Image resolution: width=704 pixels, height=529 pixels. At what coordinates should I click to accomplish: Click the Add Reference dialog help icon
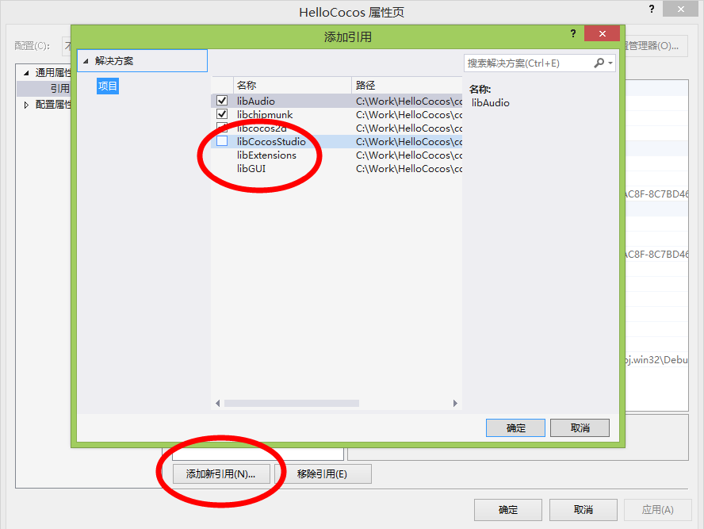pyautogui.click(x=573, y=33)
